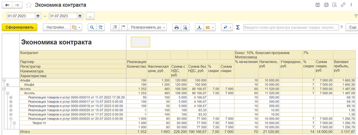
Task: Print the report via toolbar printer icon
Action: [x=176, y=27]
